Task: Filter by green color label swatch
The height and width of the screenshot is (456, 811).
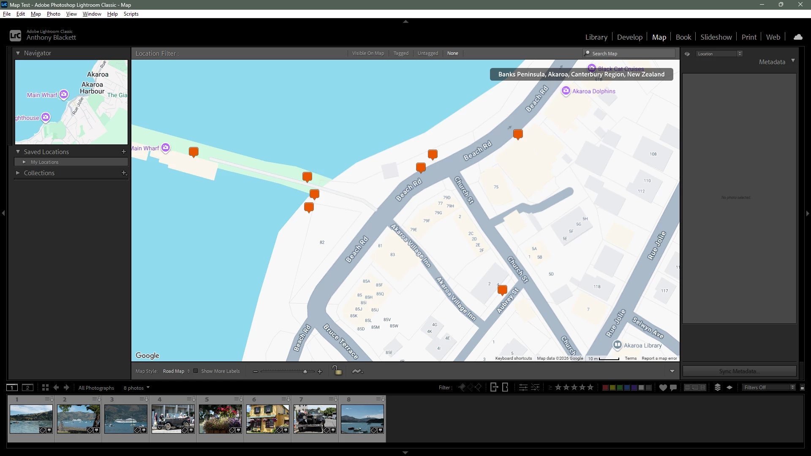Action: point(619,388)
